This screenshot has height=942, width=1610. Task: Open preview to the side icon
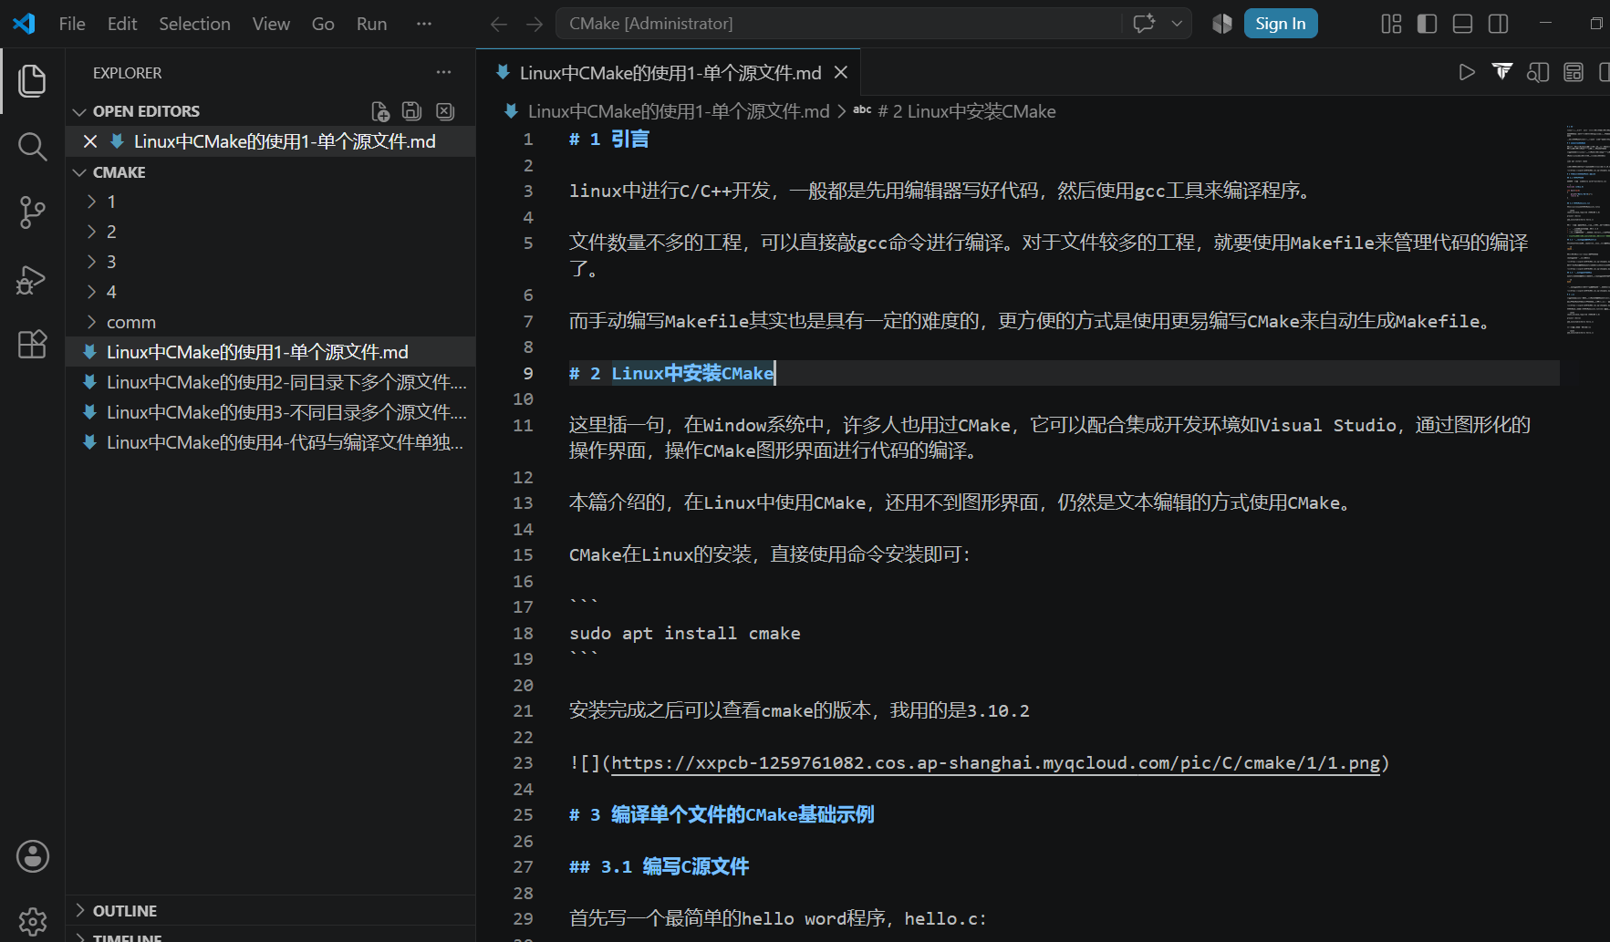[1538, 72]
